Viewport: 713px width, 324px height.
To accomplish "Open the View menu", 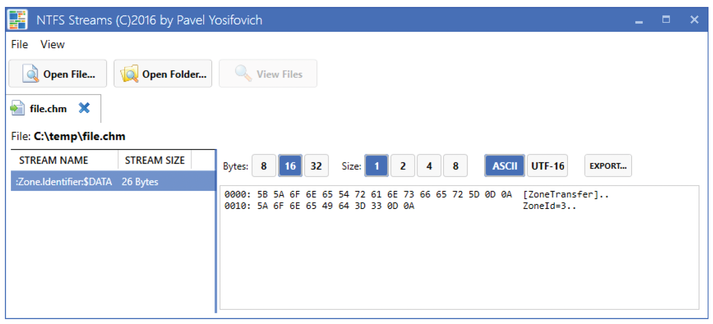I will pos(52,44).
